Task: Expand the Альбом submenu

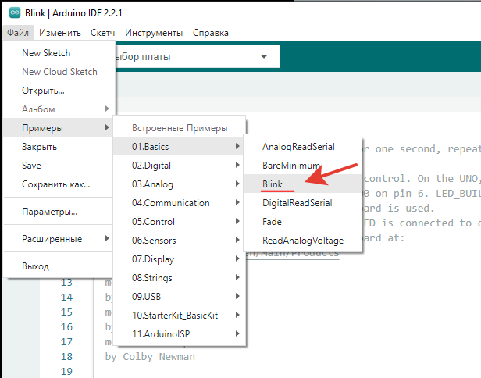Action: pos(59,109)
